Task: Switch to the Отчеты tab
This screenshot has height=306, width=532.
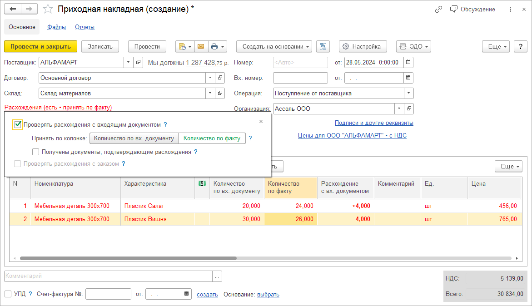Action: point(85,27)
